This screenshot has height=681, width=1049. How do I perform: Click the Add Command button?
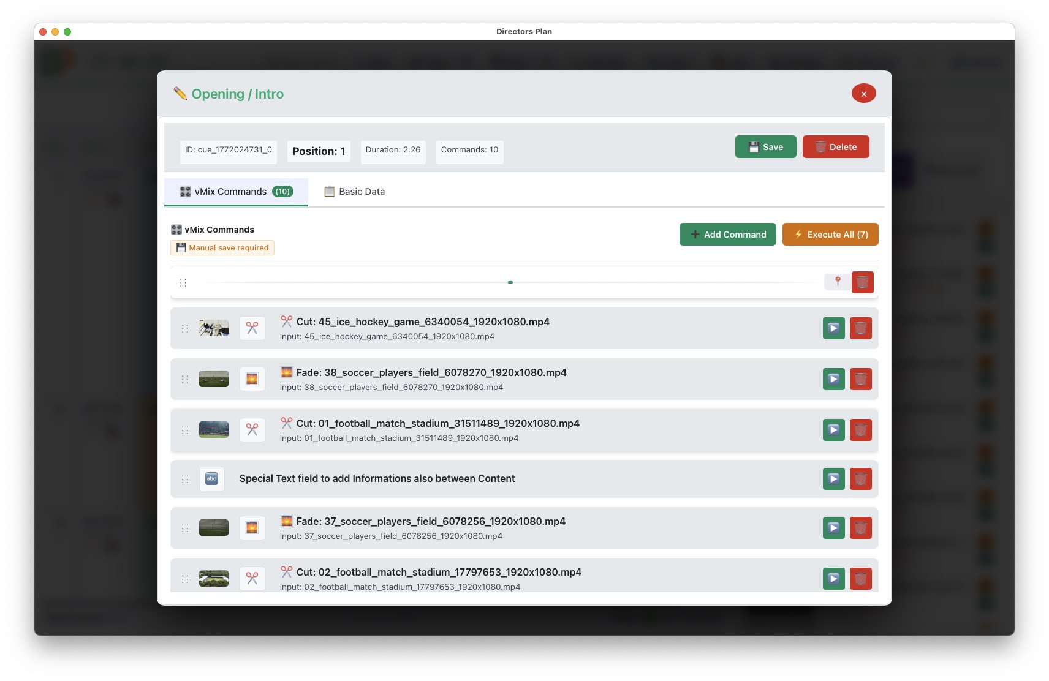pyautogui.click(x=727, y=234)
